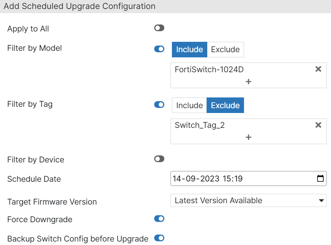
Task: Click the dropdown arrow beside Latest Version Available
Action: pos(321,200)
